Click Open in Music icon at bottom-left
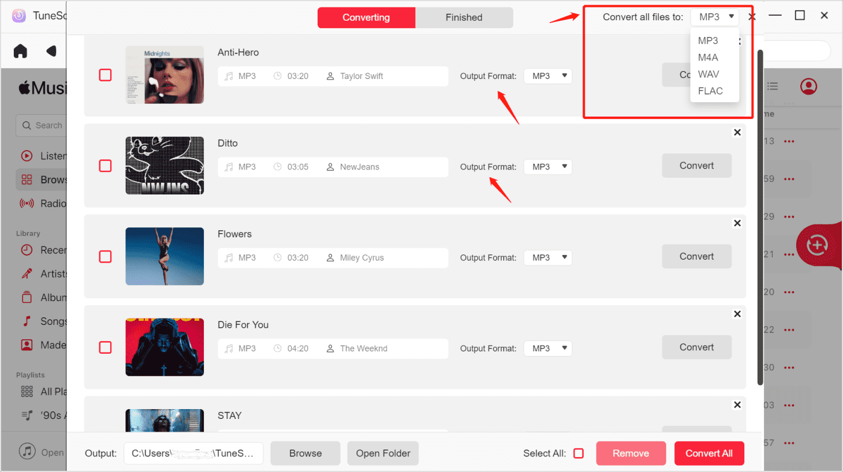Screen dimensions: 843x472 (27, 451)
